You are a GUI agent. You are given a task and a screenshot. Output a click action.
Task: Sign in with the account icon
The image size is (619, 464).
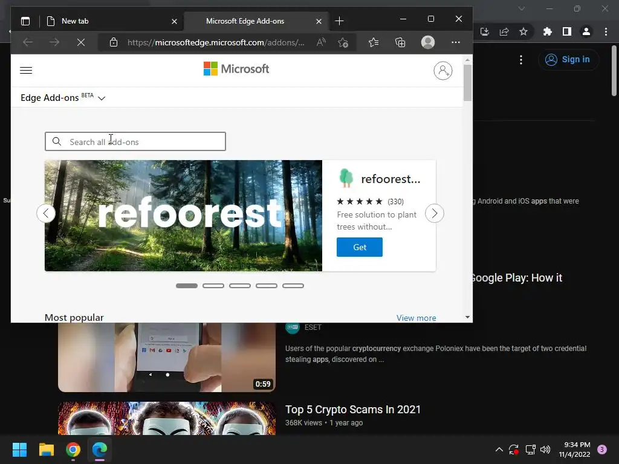pos(443,71)
